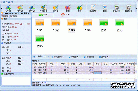Image resolution: width=138 pixels, height=91 pixels.
Task: Click the 挂失 report loss icon
Action: click(80, 8)
